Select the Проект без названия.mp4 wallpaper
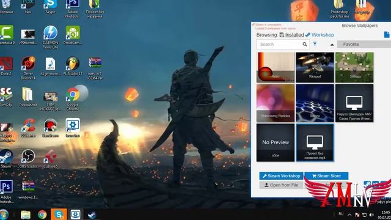Image resolution: width=391 pixels, height=220 pixels. 315,142
